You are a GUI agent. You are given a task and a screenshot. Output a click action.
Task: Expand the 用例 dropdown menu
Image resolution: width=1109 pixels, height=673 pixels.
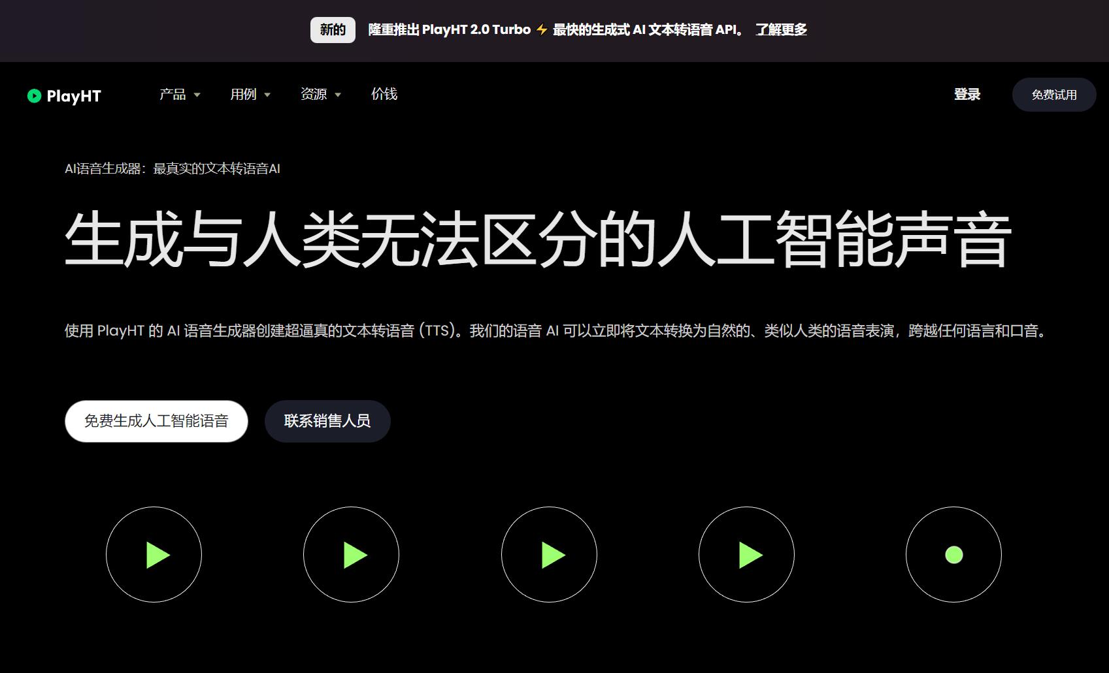click(x=250, y=95)
